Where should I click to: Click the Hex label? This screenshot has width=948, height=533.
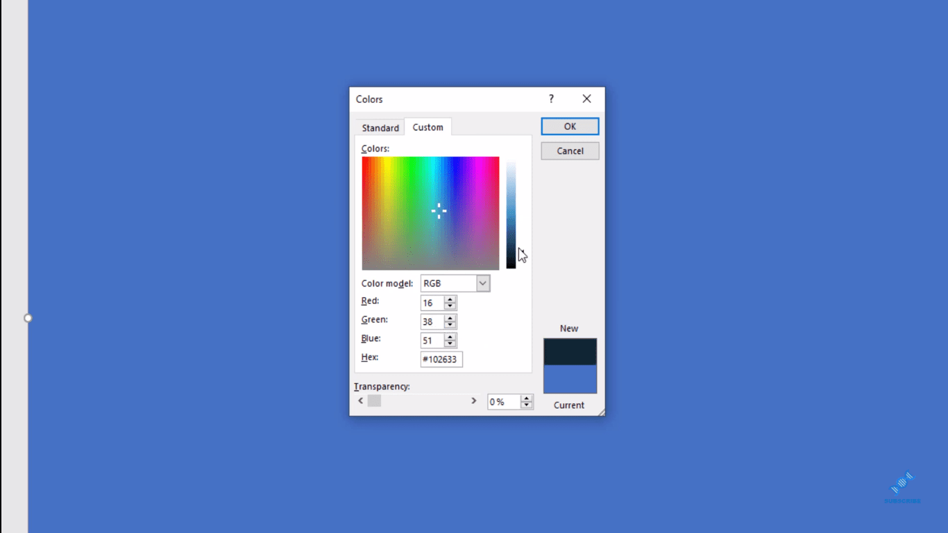coord(370,357)
